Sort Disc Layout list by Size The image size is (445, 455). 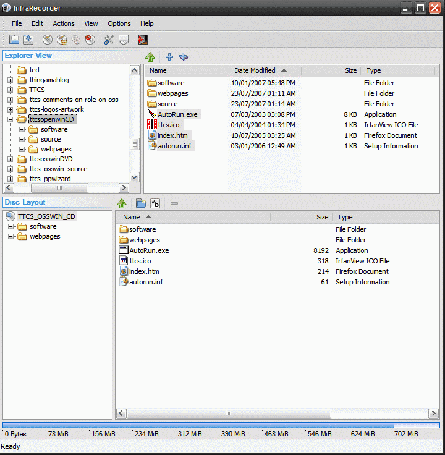pos(301,217)
